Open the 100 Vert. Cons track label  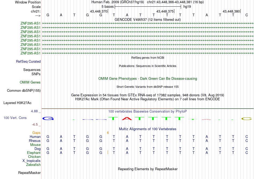(x=15, y=118)
